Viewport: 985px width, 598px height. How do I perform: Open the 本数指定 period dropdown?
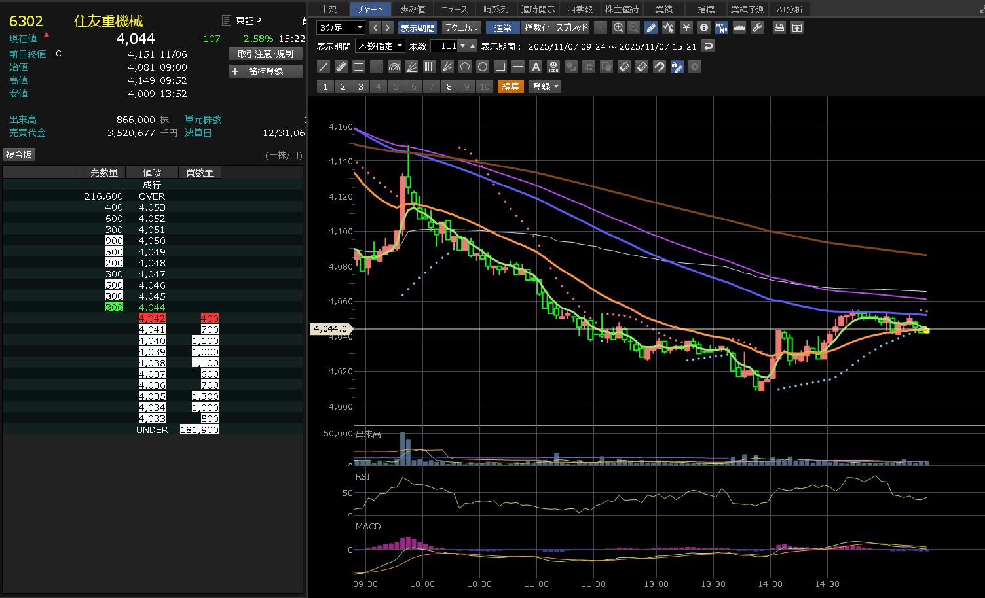pos(380,46)
